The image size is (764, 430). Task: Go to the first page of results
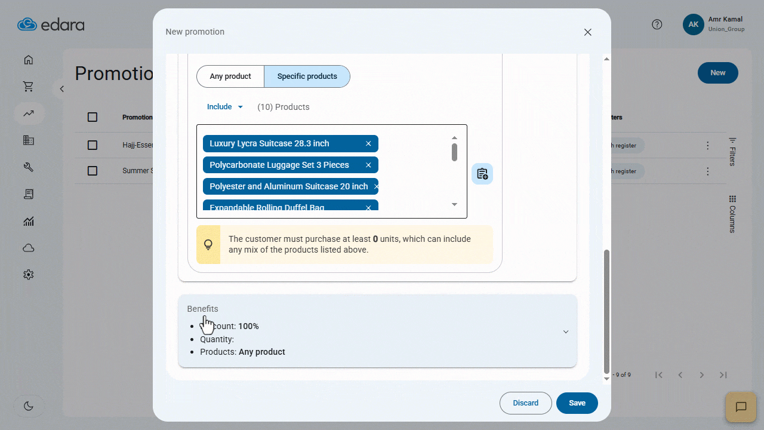659,375
